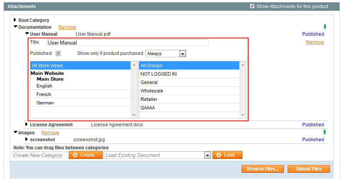Viewport: 343px width, 180px height.
Task: Uncheck the Published checkbox
Action: [58, 53]
